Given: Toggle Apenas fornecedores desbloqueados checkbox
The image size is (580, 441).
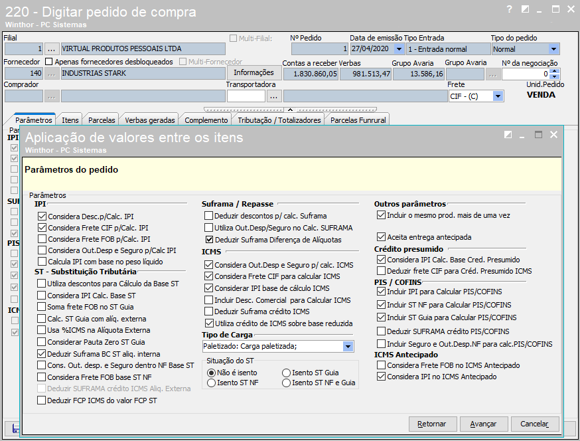Looking at the screenshot, I should click(x=49, y=62).
